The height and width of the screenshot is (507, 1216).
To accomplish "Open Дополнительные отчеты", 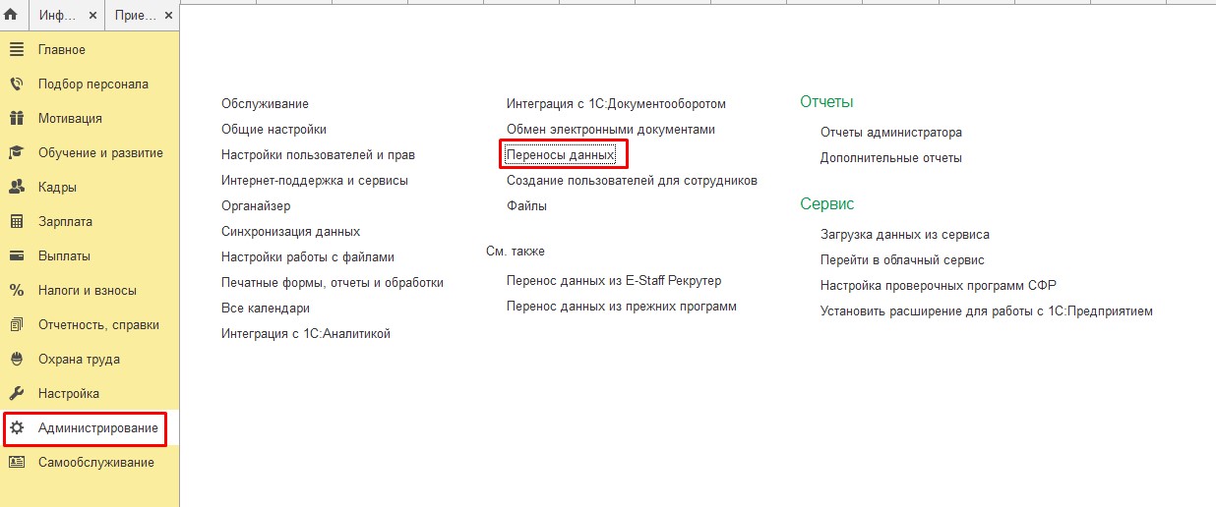I will [x=891, y=158].
